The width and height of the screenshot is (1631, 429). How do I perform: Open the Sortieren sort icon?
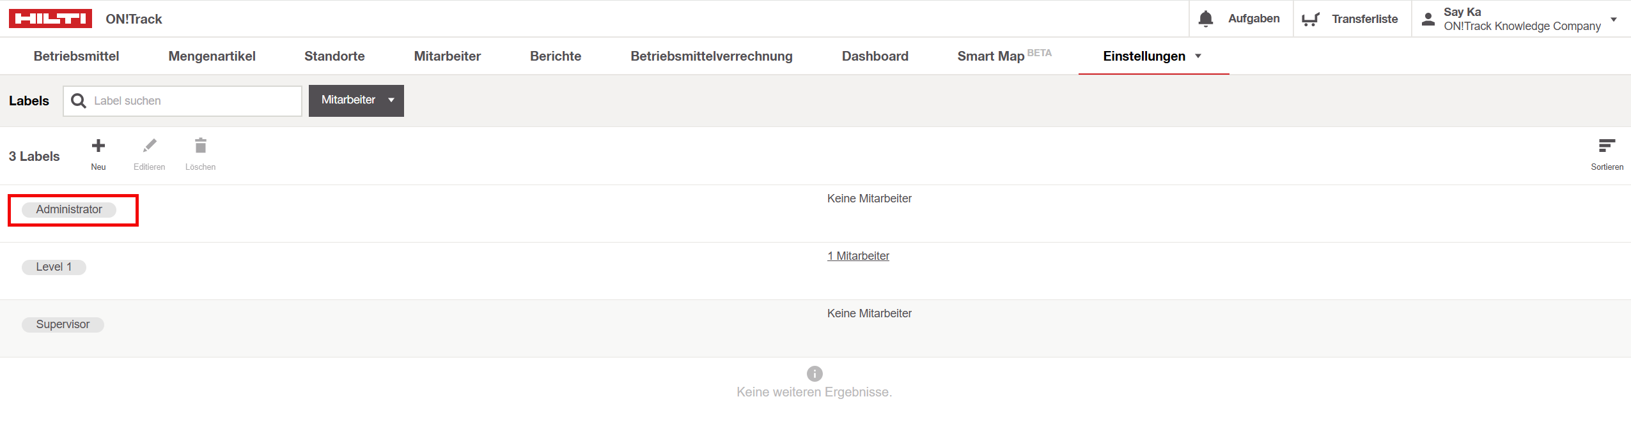click(1607, 146)
